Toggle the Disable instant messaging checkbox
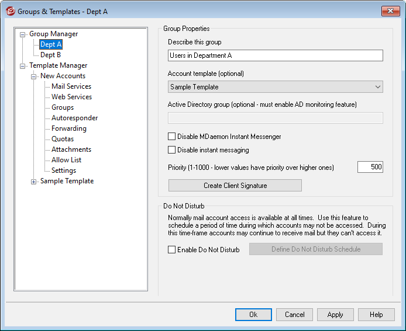The width and height of the screenshot is (406, 331). (172, 150)
